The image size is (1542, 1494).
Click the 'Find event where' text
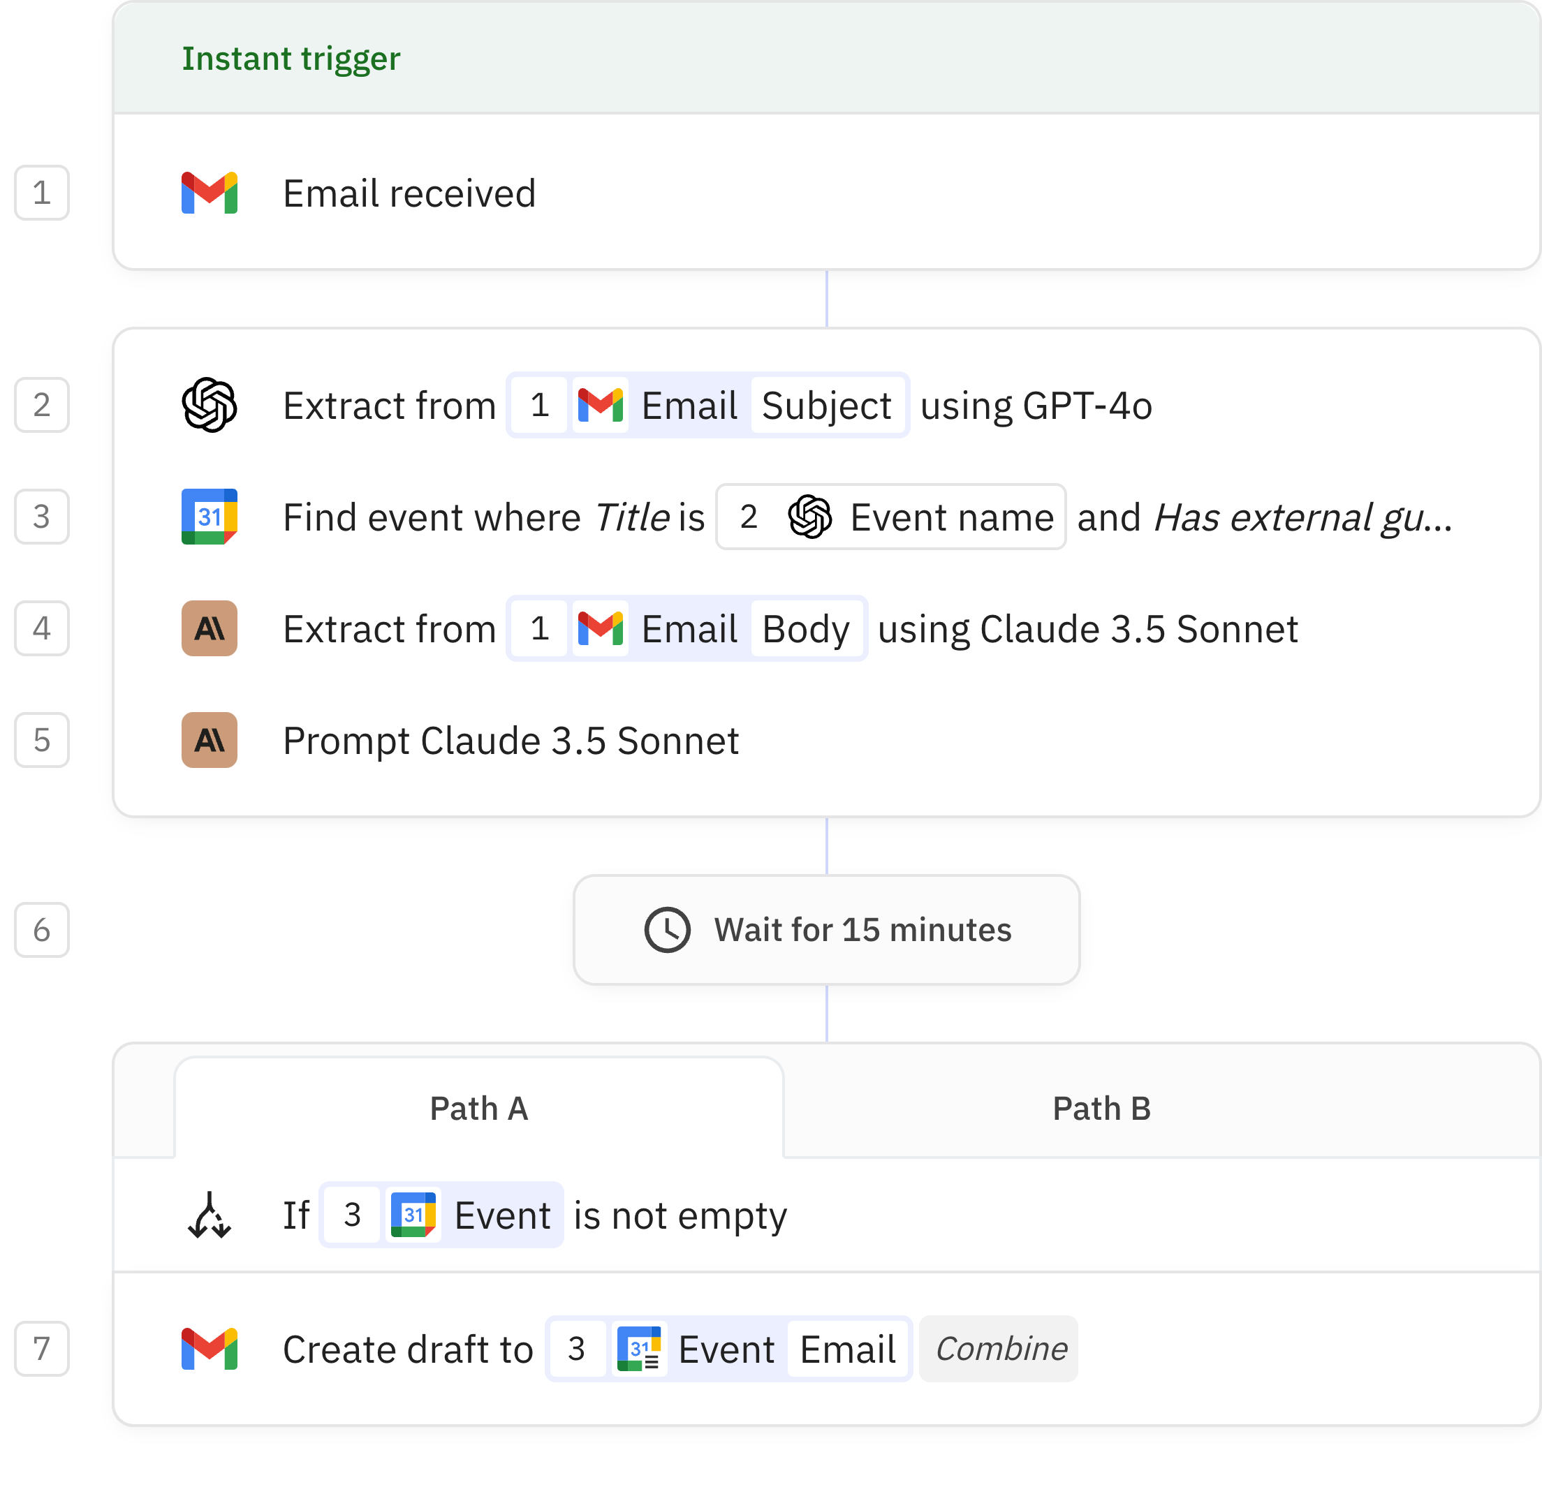pyautogui.click(x=432, y=518)
